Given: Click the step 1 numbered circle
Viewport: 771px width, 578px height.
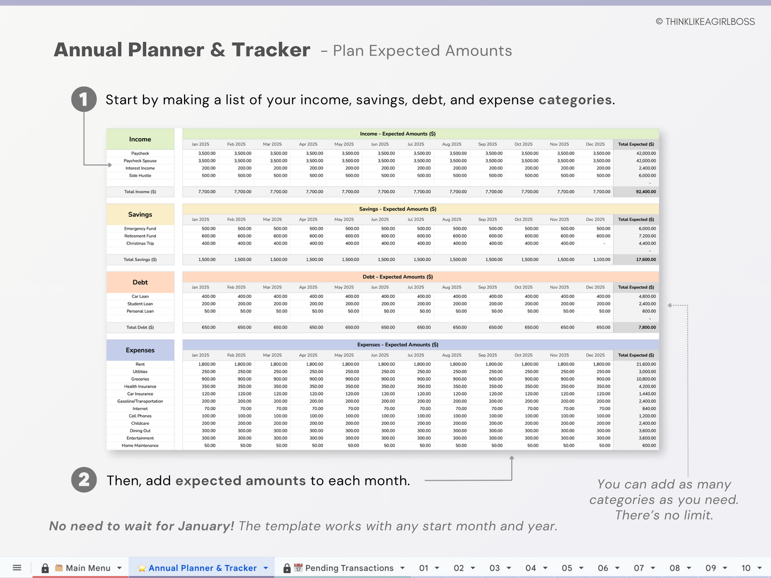Looking at the screenshot, I should (84, 99).
